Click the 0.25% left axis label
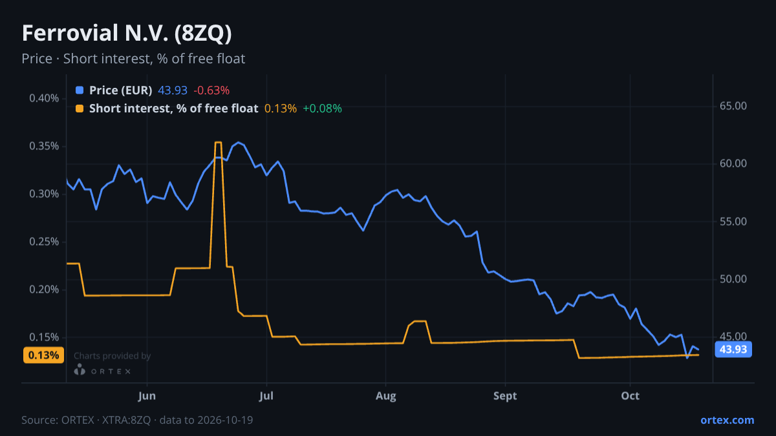 coord(44,242)
